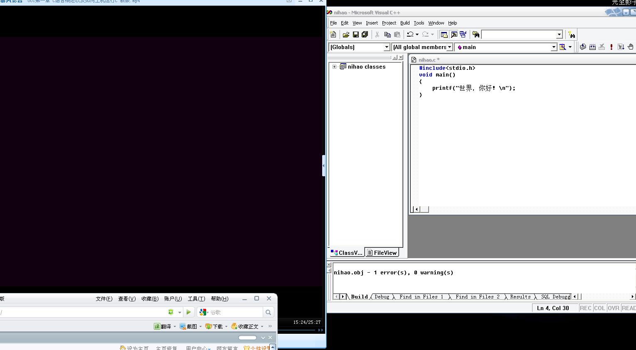
Task: Open the Redo history dropdown arrow
Action: click(x=432, y=35)
